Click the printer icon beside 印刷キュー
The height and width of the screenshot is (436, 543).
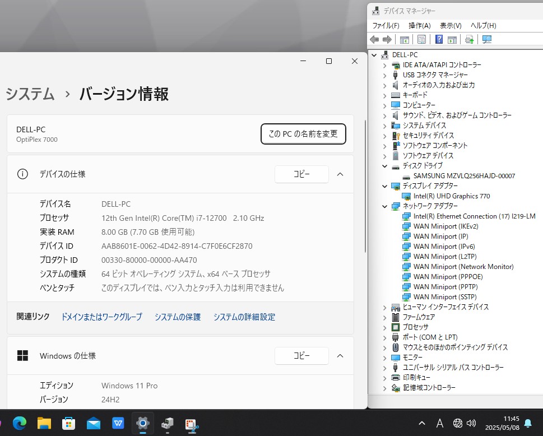pos(396,378)
